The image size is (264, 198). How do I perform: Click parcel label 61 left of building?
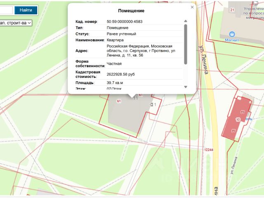(x=119, y=101)
